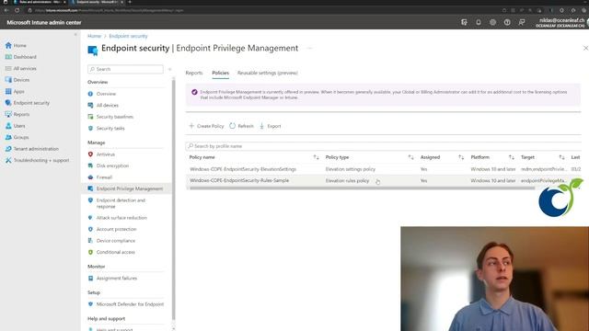589x331 pixels.
Task: Open the more options ellipsis by title
Action: [309, 48]
